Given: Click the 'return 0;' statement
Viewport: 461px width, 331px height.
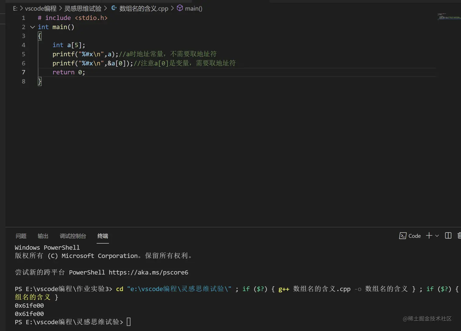Looking at the screenshot, I should (x=69, y=72).
